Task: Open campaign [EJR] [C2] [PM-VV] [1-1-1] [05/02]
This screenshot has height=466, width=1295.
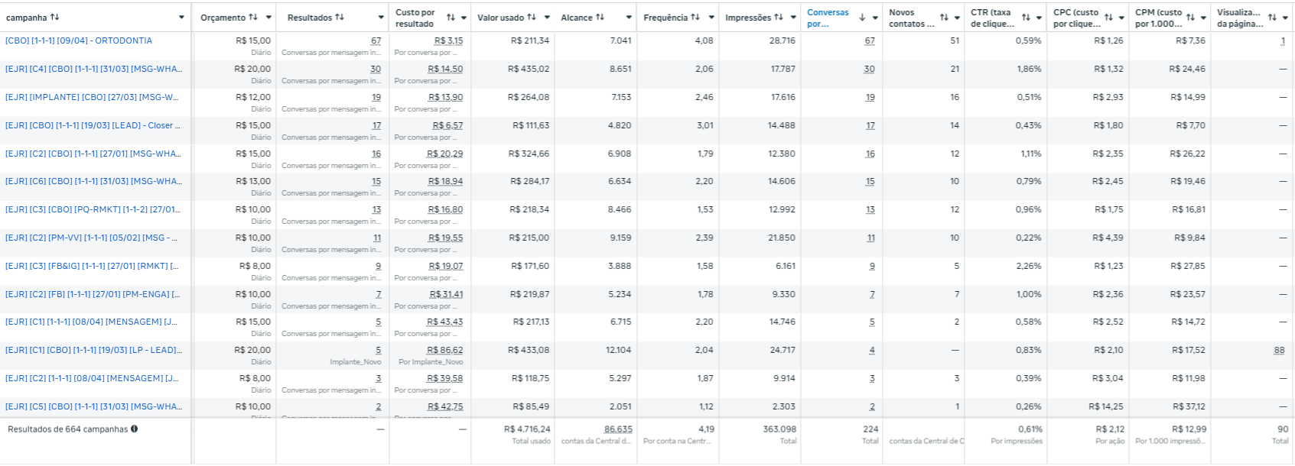Action: [91, 238]
